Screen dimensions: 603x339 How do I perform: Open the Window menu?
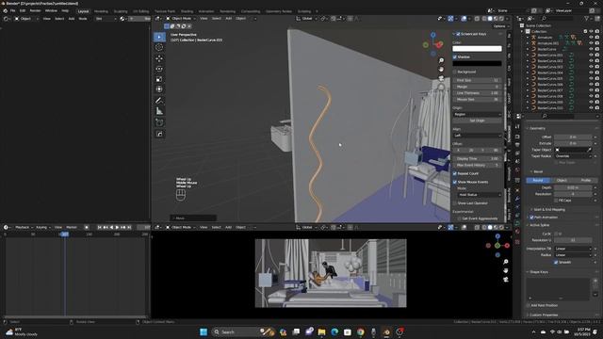(51, 11)
